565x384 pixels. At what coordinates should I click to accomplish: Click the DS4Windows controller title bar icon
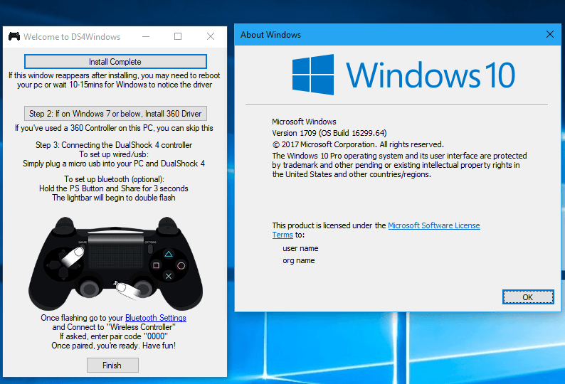[x=14, y=36]
